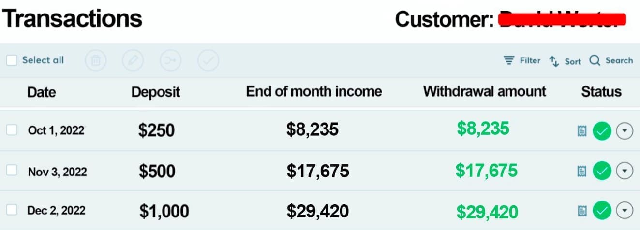Click the pencil edit icon in toolbar

tap(133, 61)
